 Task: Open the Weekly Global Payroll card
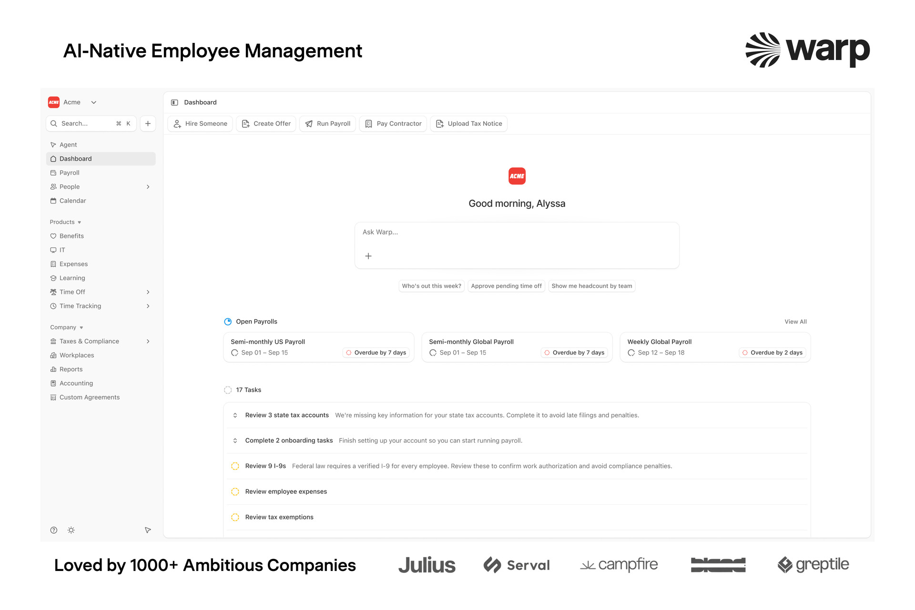715,347
